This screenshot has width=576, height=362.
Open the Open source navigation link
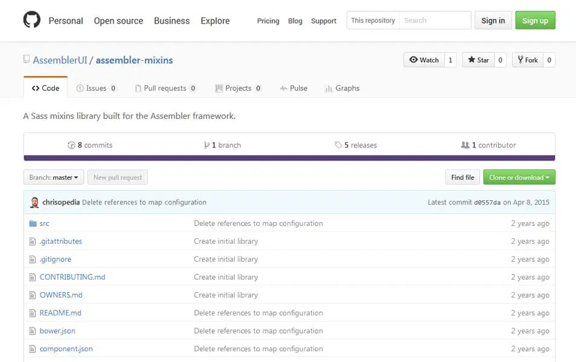click(x=118, y=21)
